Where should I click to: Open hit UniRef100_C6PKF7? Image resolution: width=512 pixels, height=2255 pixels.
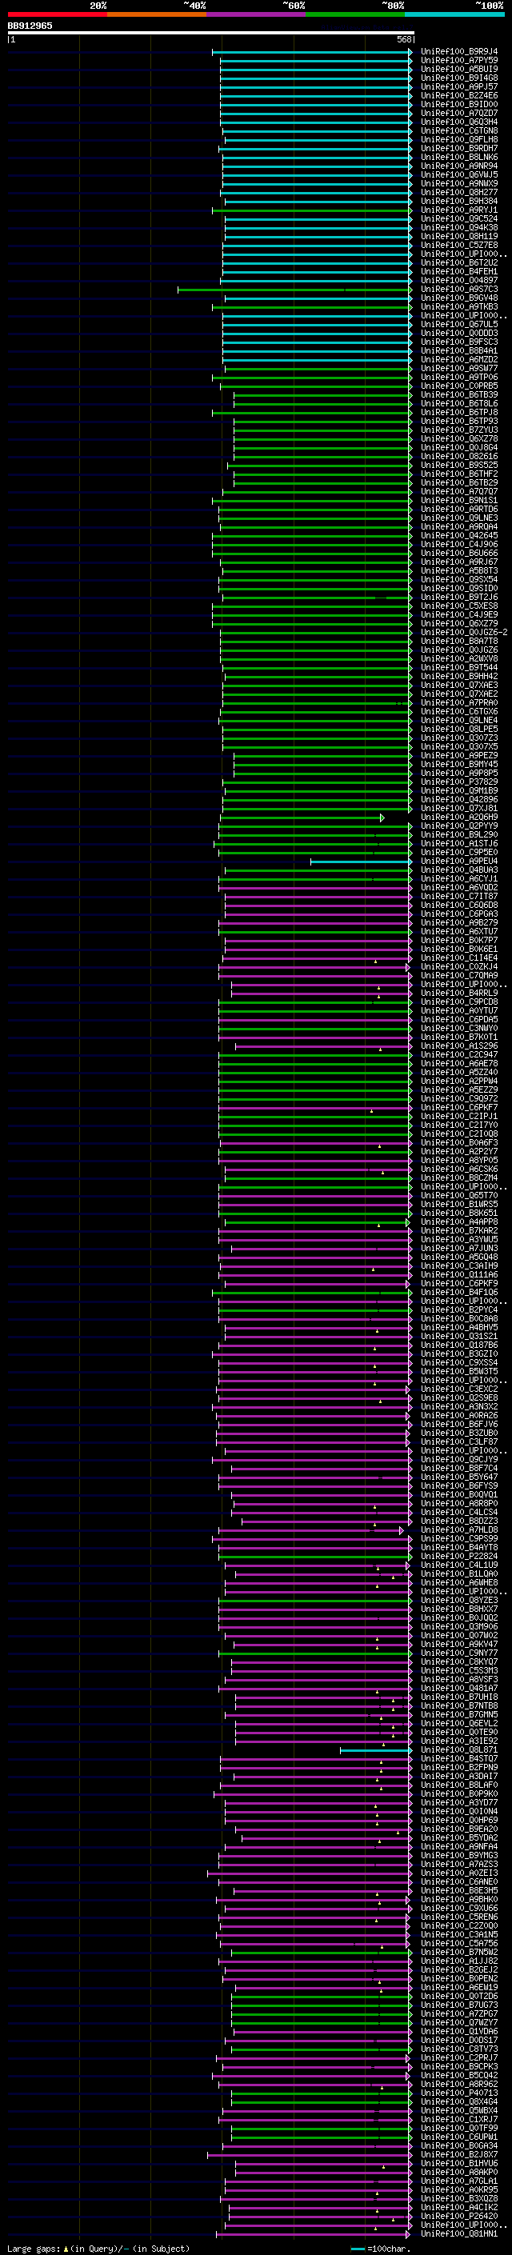(458, 1107)
